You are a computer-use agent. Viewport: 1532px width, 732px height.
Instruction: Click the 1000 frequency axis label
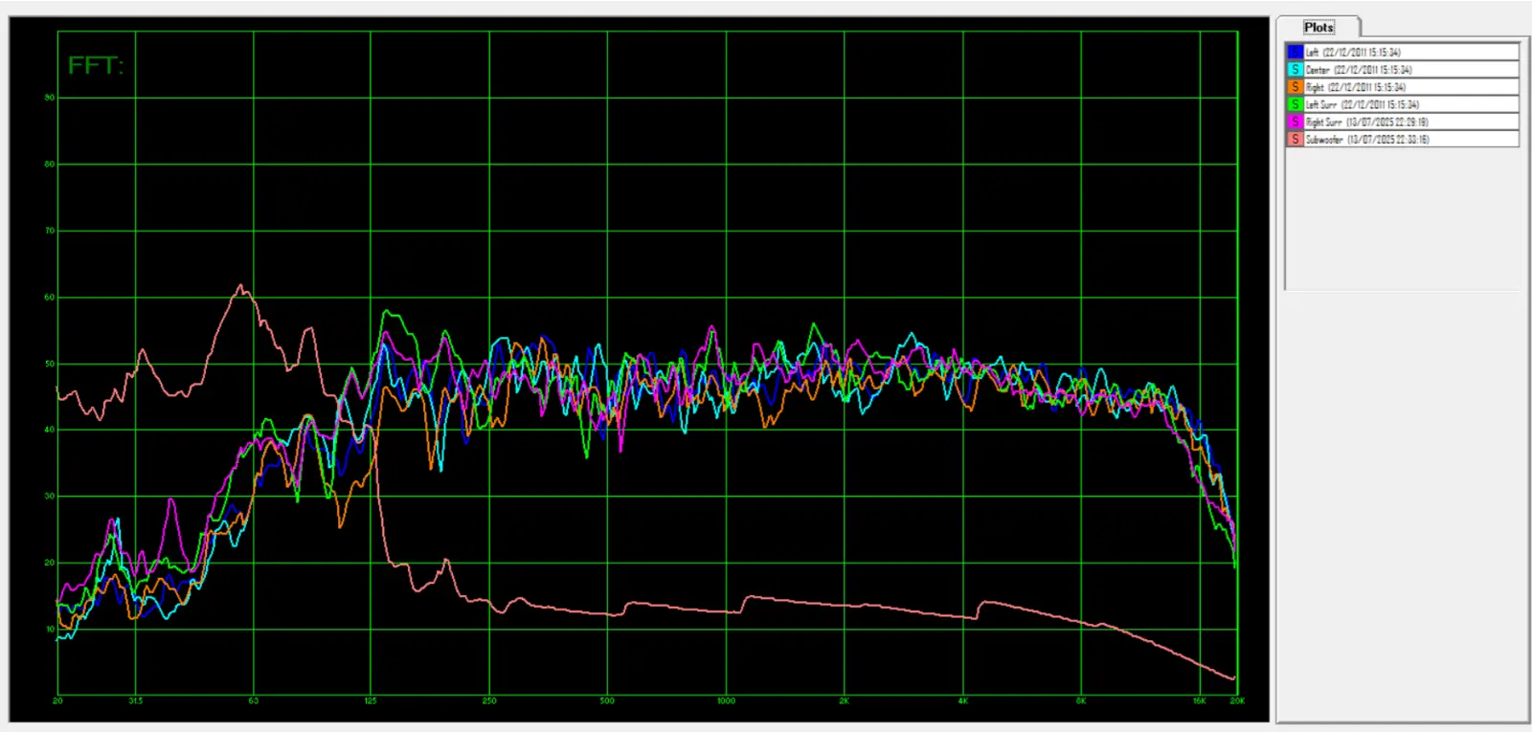726,701
